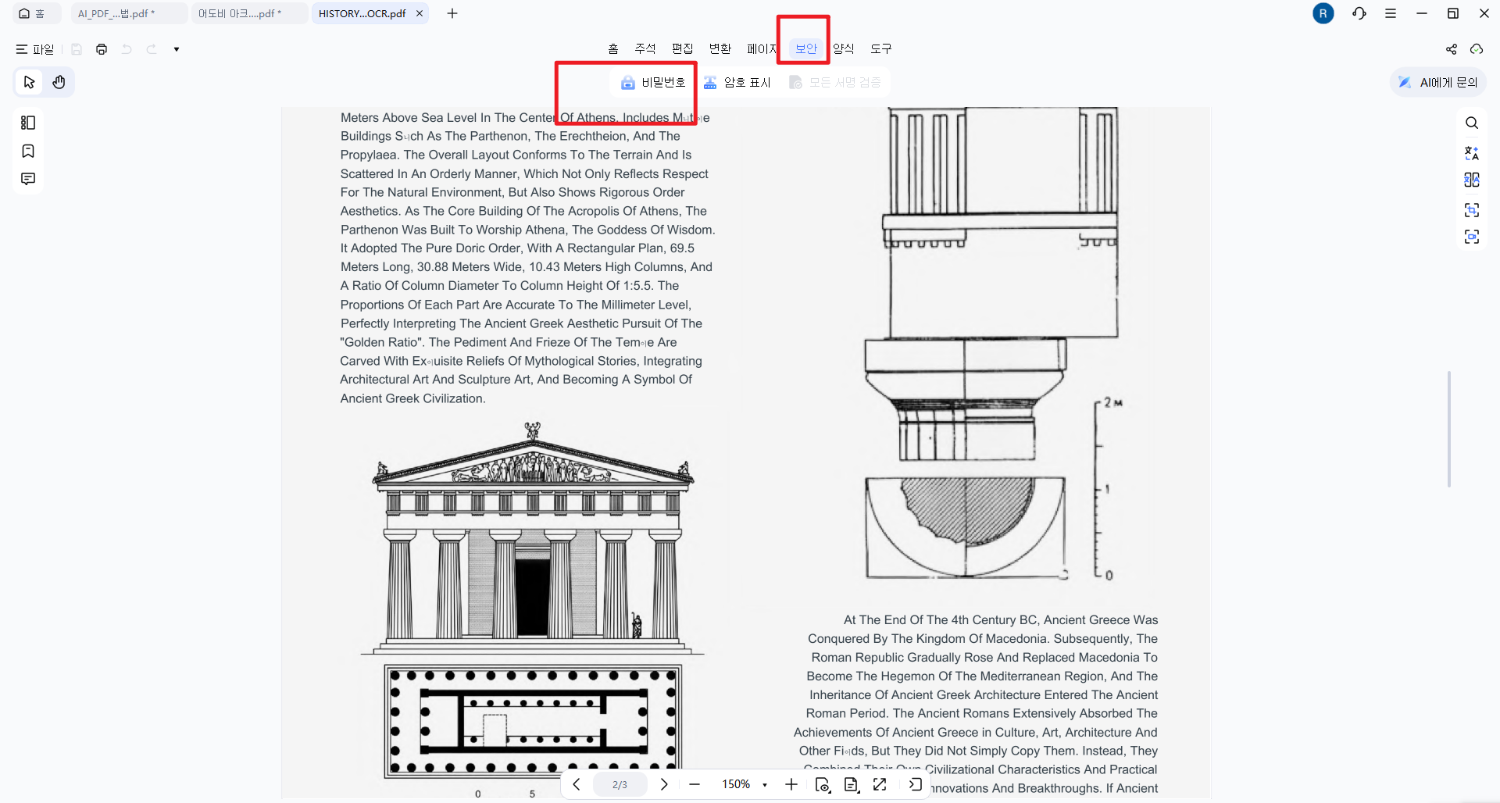Switch to the 홈 ribbon tab
This screenshot has width=1500, height=803.
[613, 48]
